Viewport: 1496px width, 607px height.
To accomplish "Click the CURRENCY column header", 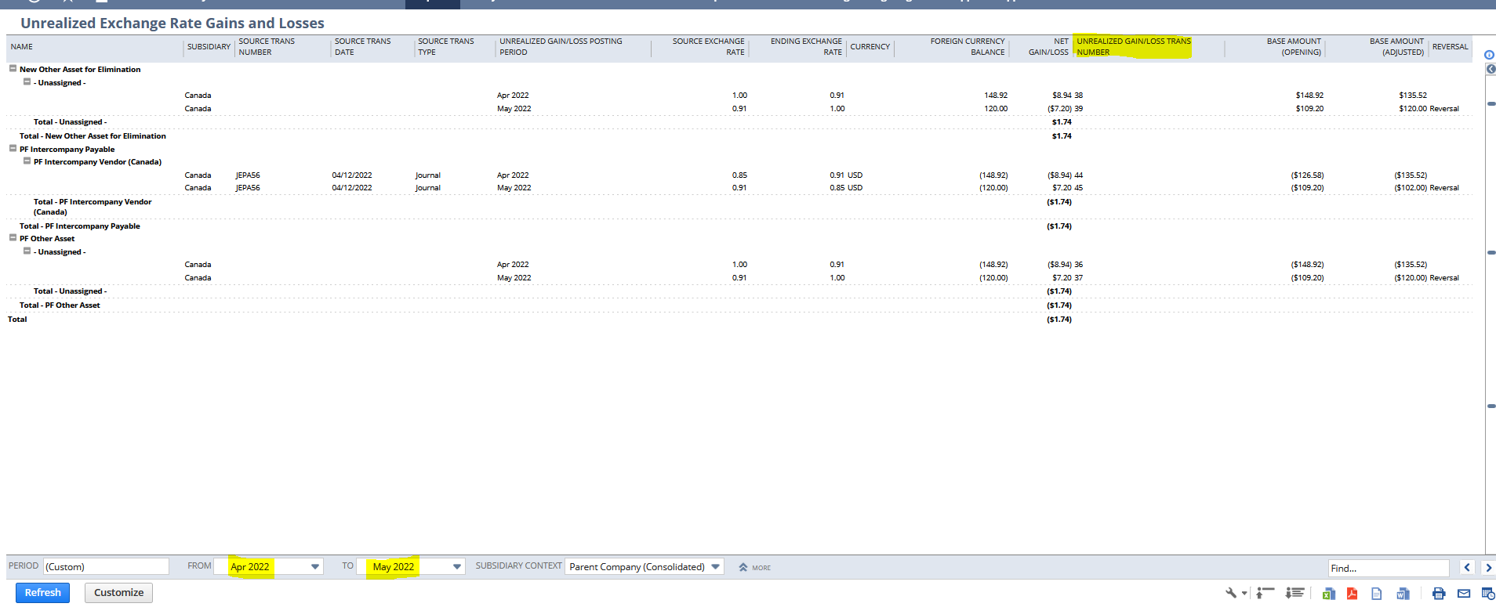I will pos(870,47).
